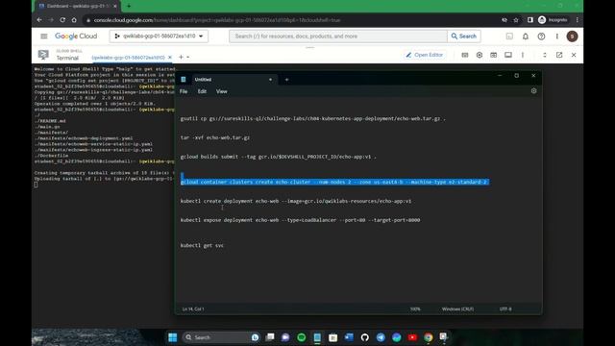The width and height of the screenshot is (615, 346).
Task: Open Spotify from taskbar
Action: click(301, 337)
